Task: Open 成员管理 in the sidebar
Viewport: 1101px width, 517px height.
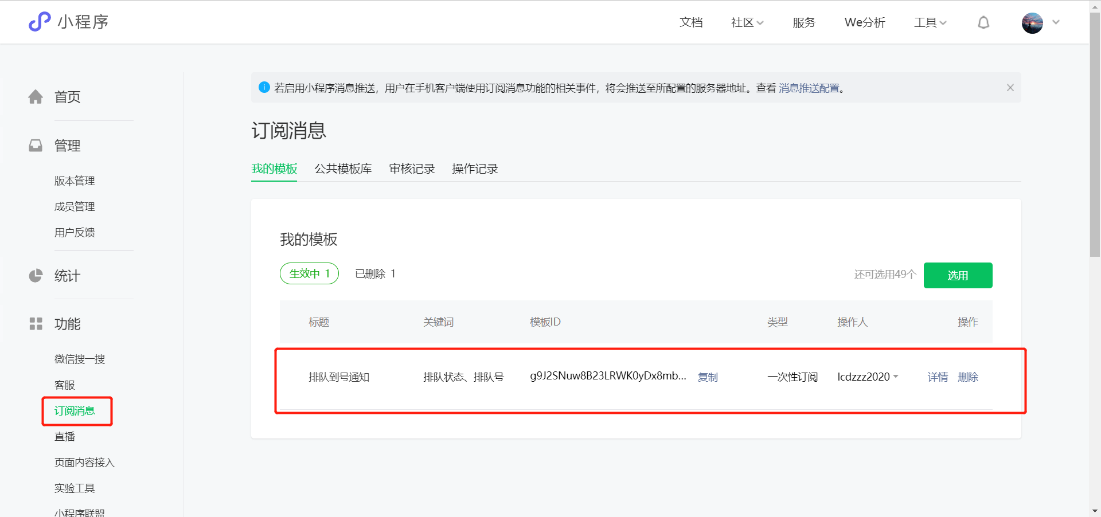Action: coord(75,206)
